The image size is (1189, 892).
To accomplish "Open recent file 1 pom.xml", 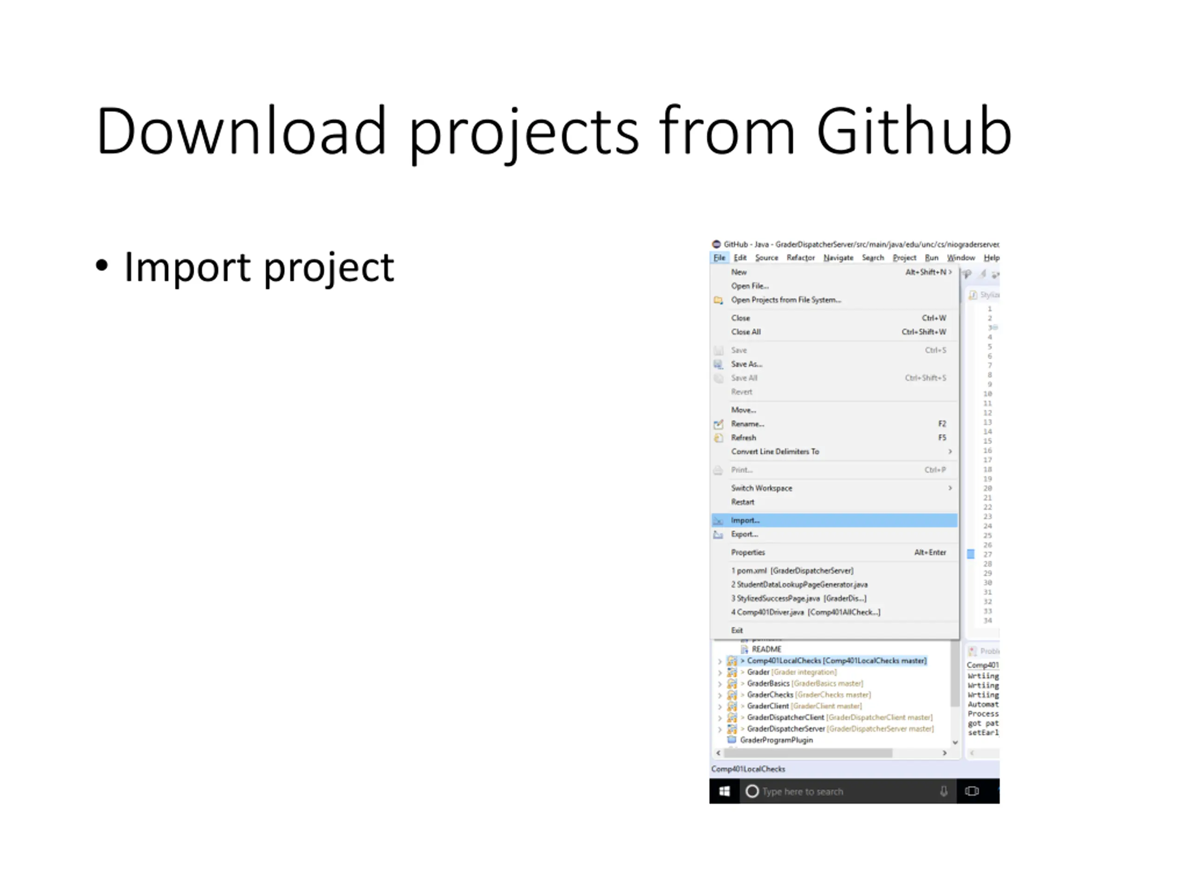I will click(835, 571).
